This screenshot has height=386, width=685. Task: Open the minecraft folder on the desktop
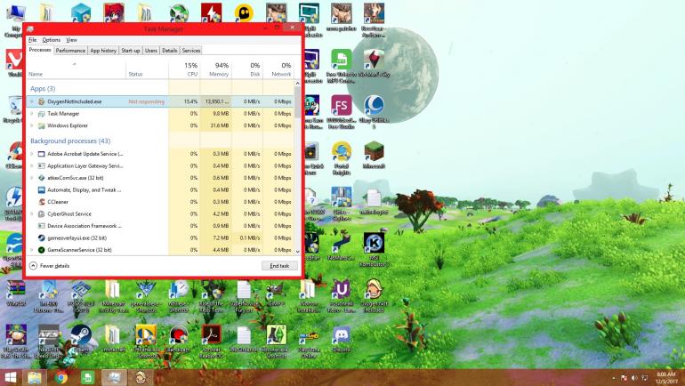pyautogui.click(x=113, y=339)
